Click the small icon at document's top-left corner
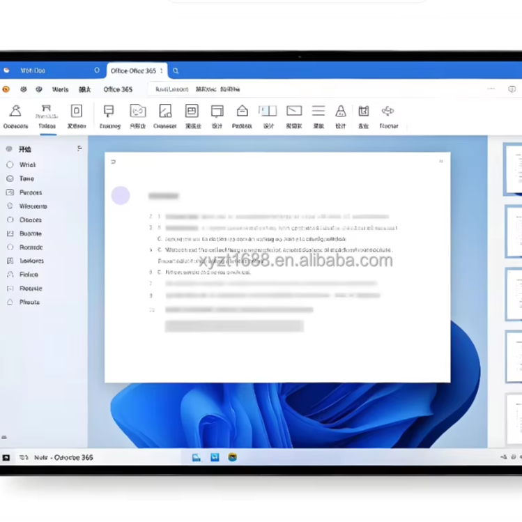 (x=113, y=162)
